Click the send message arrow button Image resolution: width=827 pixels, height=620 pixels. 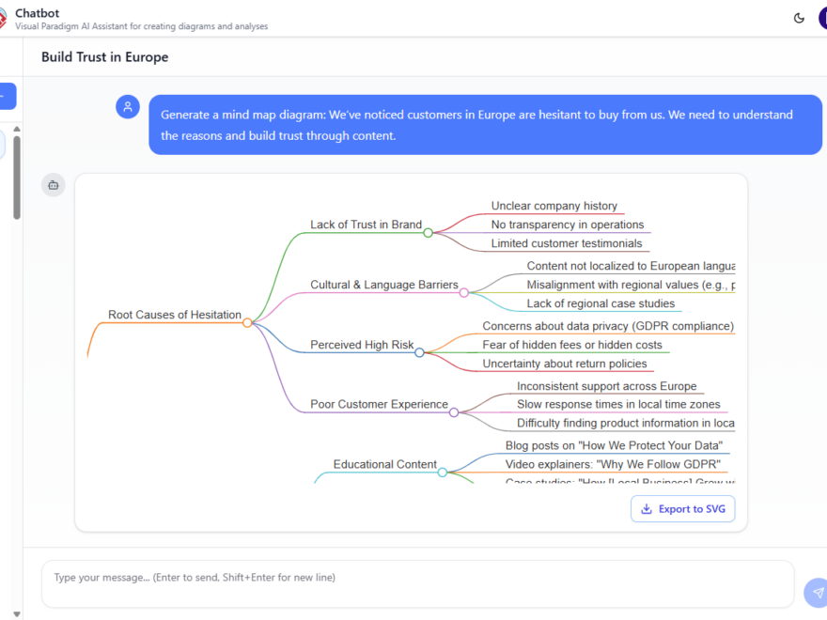click(817, 593)
